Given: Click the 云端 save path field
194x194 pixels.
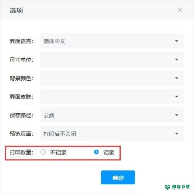Looking at the screenshot, I should (x=112, y=115).
